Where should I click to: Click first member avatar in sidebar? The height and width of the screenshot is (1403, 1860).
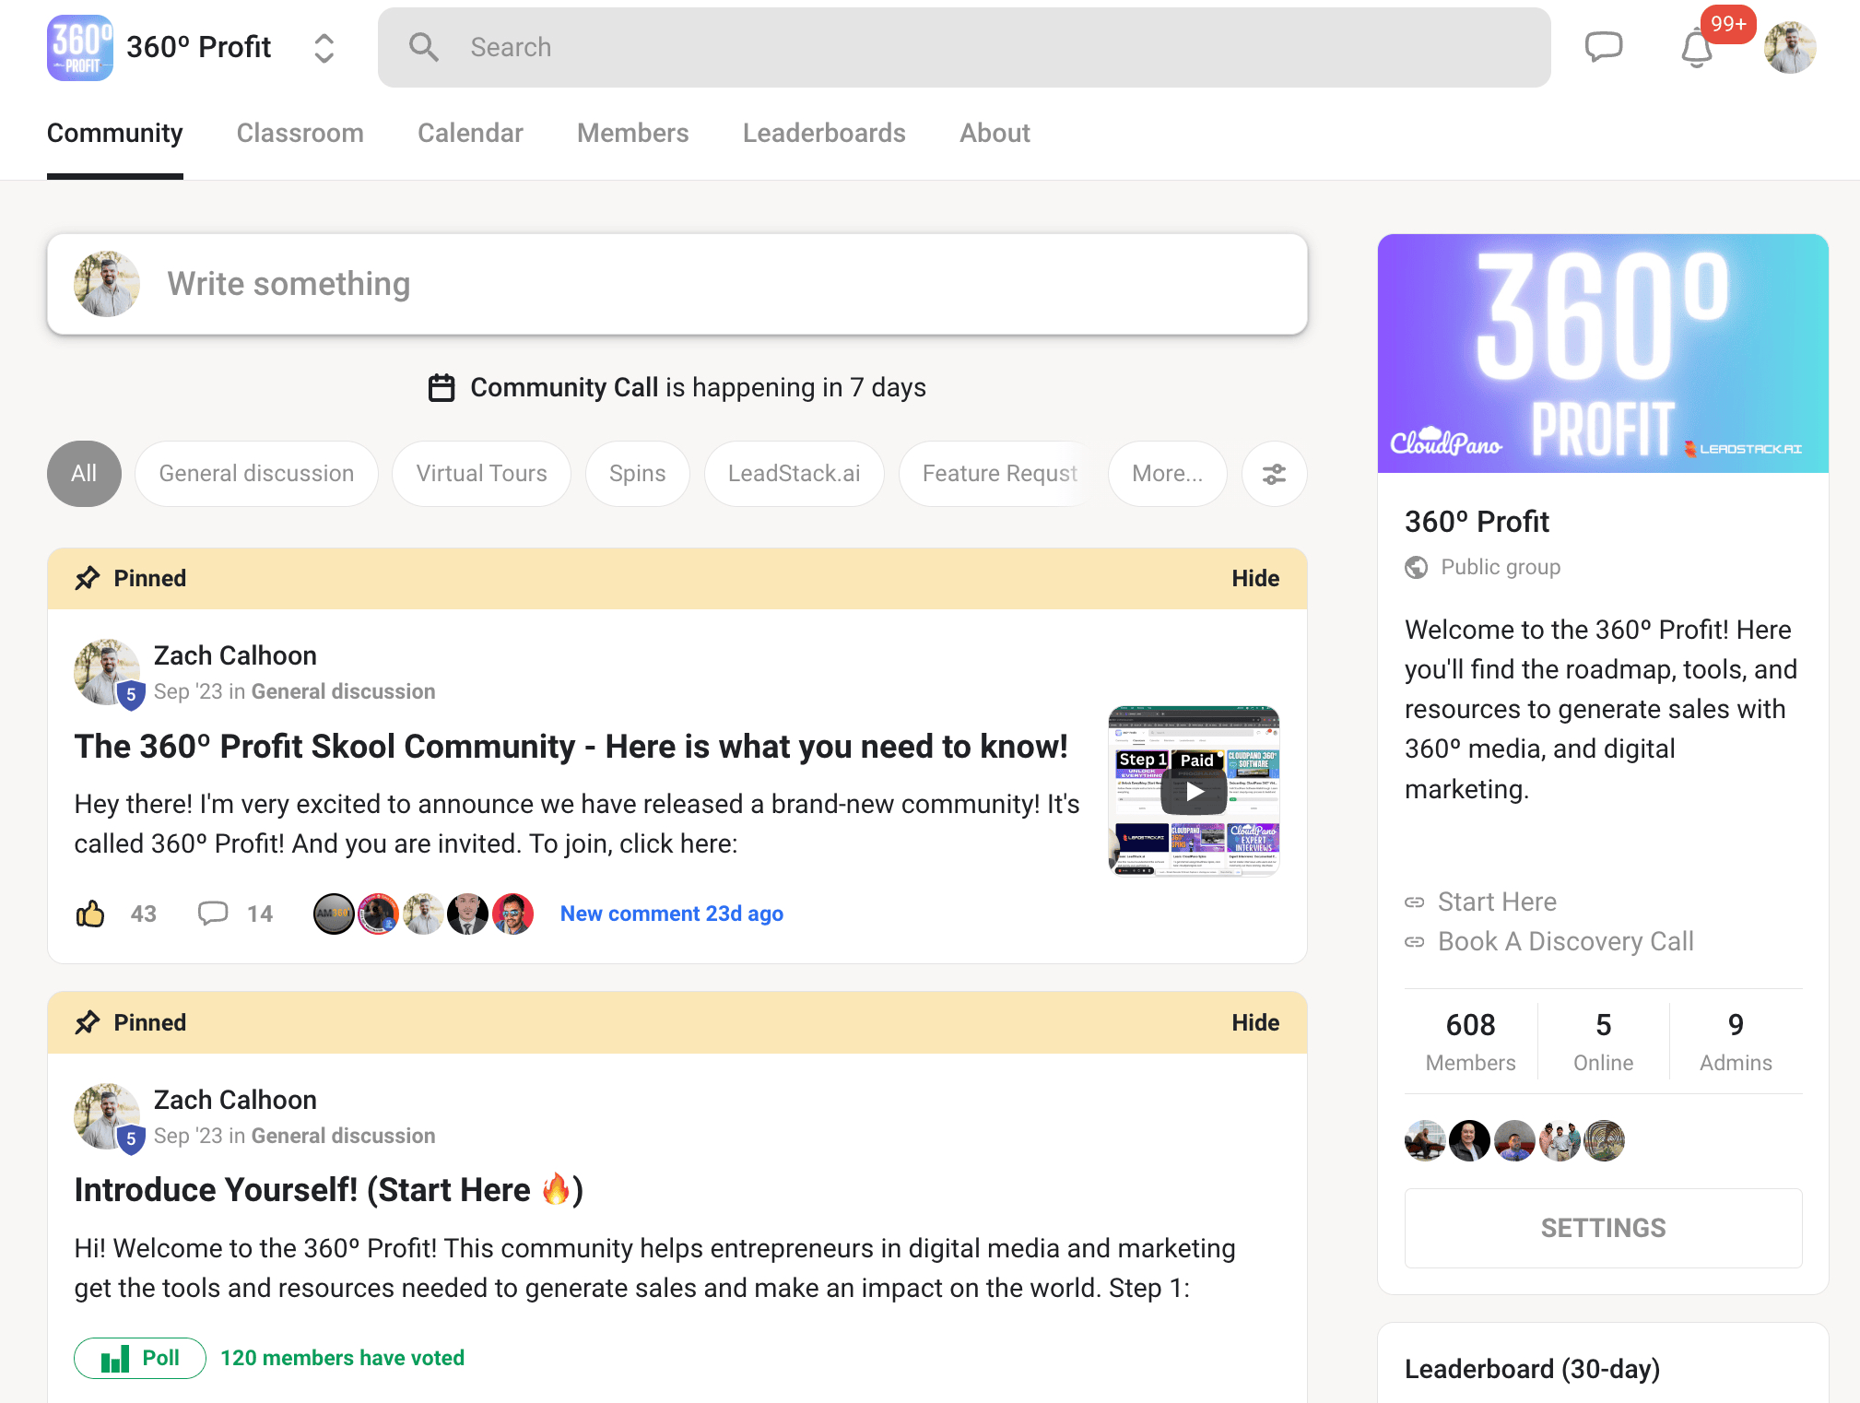tap(1425, 1141)
